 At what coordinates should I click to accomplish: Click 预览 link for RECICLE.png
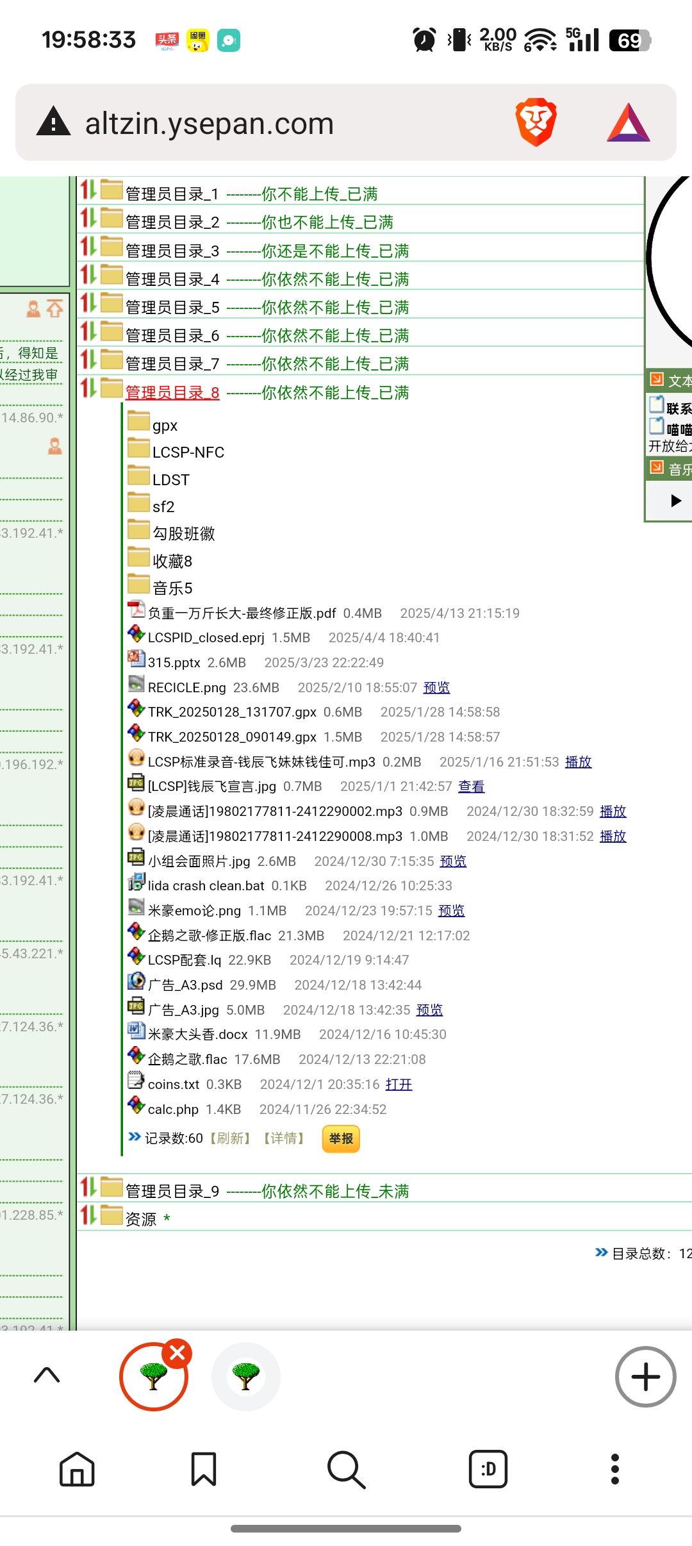pyautogui.click(x=436, y=688)
